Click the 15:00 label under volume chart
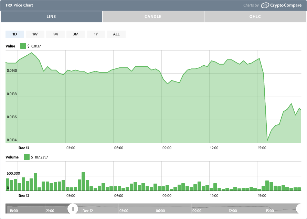 coord(262,196)
